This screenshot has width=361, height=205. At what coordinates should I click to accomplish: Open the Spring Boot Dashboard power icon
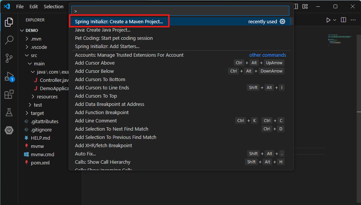point(9,130)
